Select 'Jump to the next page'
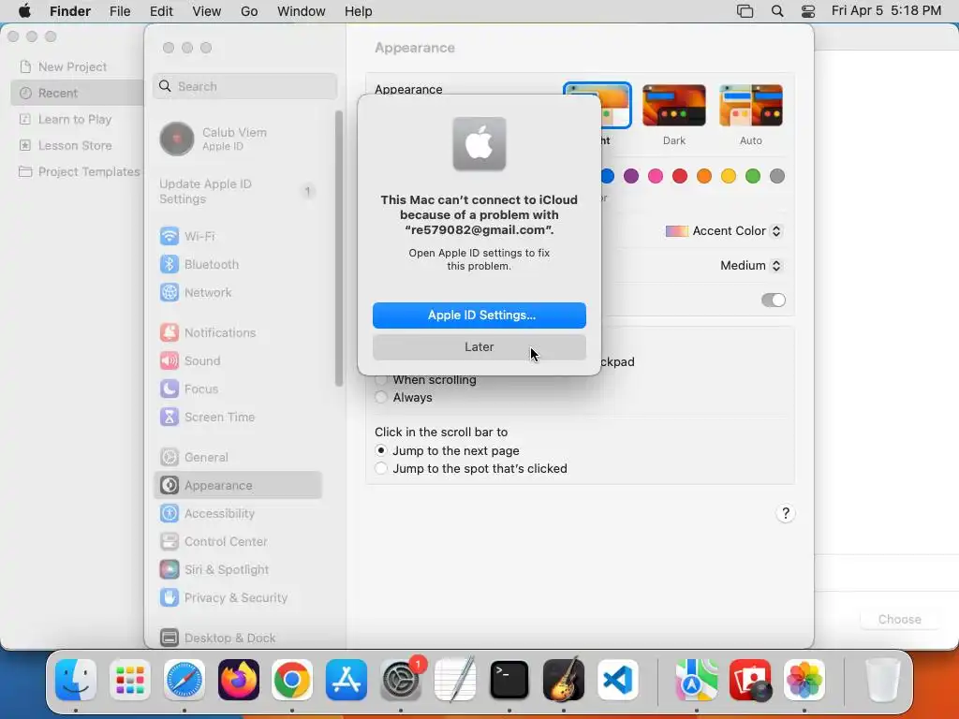The width and height of the screenshot is (959, 719). tap(381, 450)
